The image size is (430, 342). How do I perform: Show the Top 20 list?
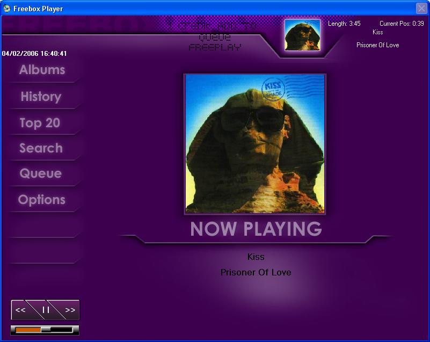[x=40, y=122]
